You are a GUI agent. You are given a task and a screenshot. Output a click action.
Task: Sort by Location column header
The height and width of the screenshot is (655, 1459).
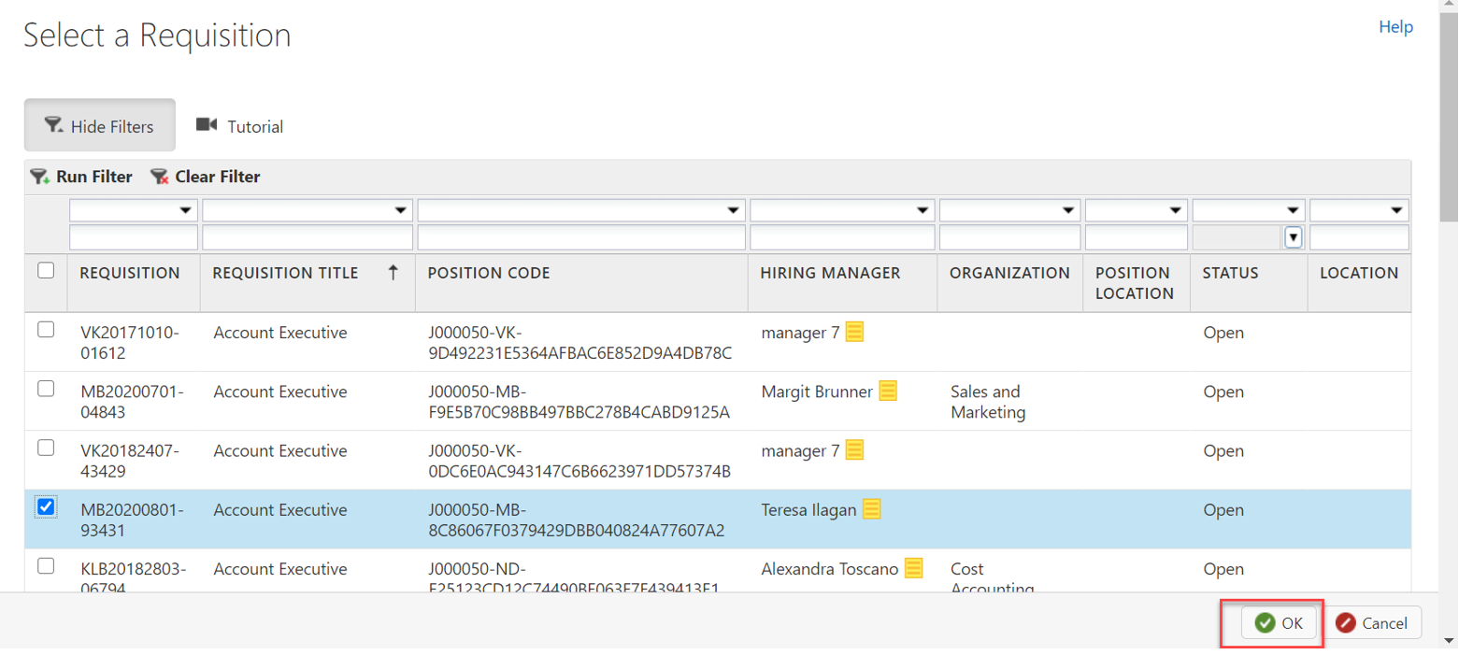coord(1359,273)
